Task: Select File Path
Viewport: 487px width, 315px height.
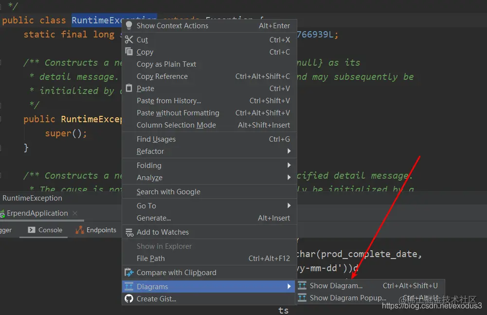Action: pos(210,258)
